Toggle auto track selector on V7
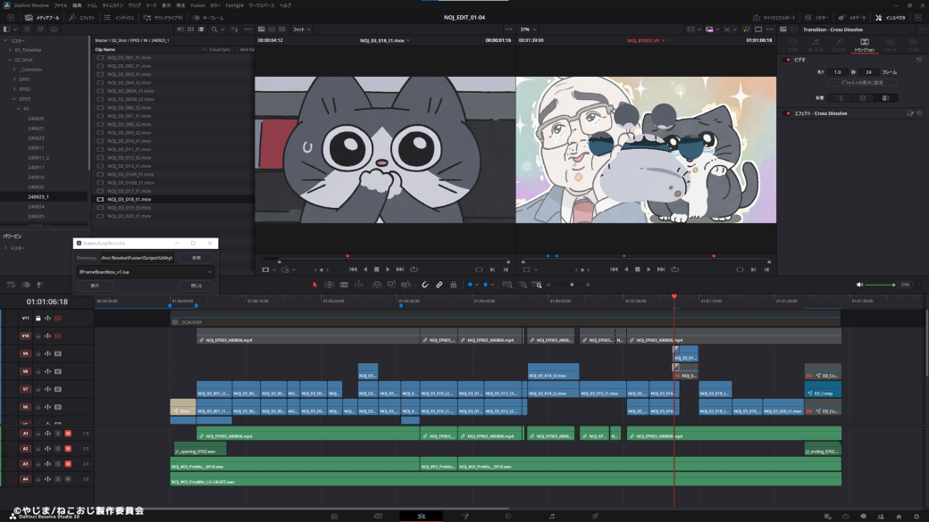Image resolution: width=929 pixels, height=522 pixels. [x=47, y=389]
